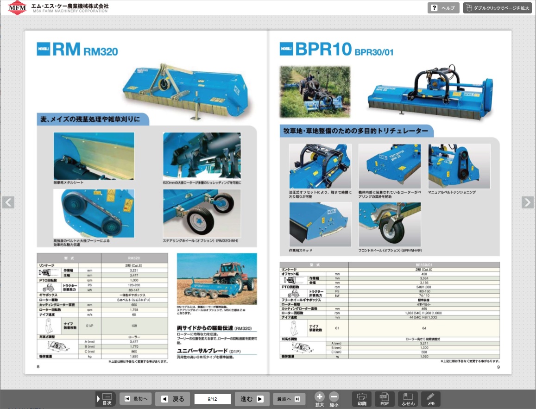Click the 9/12 page number field
Screen dimensions: 536x409
click(212, 399)
